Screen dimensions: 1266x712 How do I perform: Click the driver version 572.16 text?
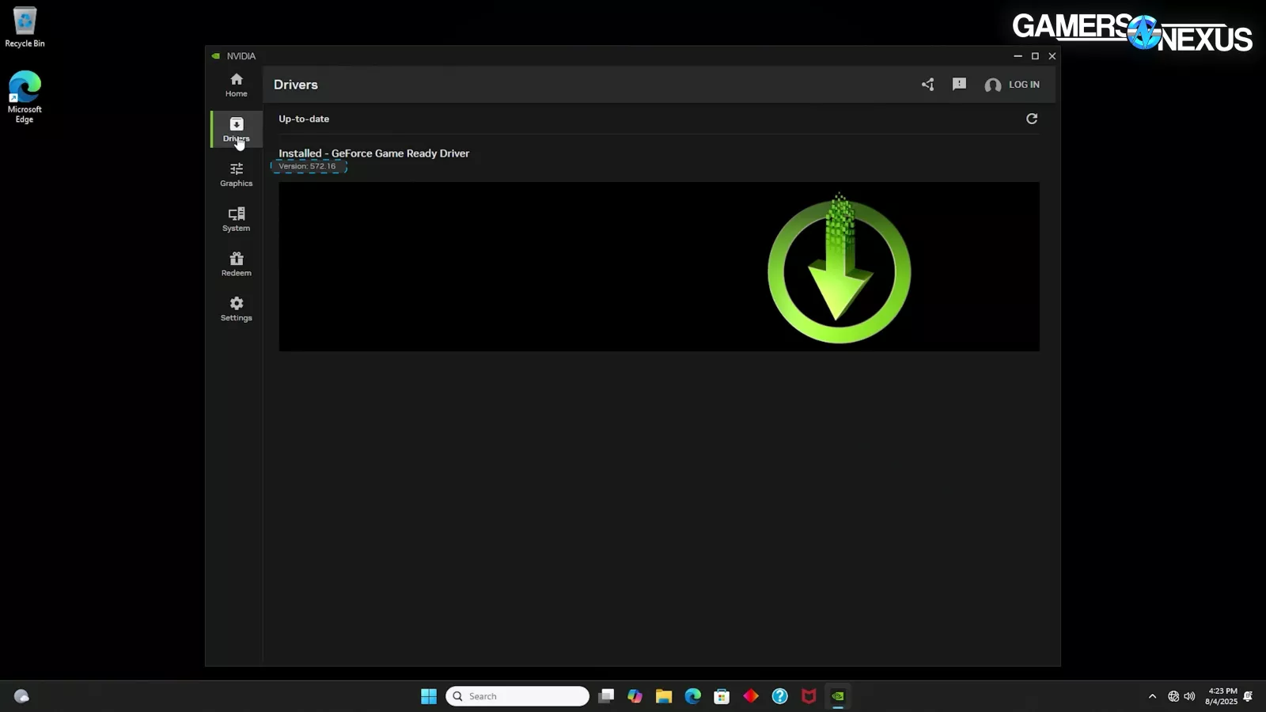click(x=308, y=166)
